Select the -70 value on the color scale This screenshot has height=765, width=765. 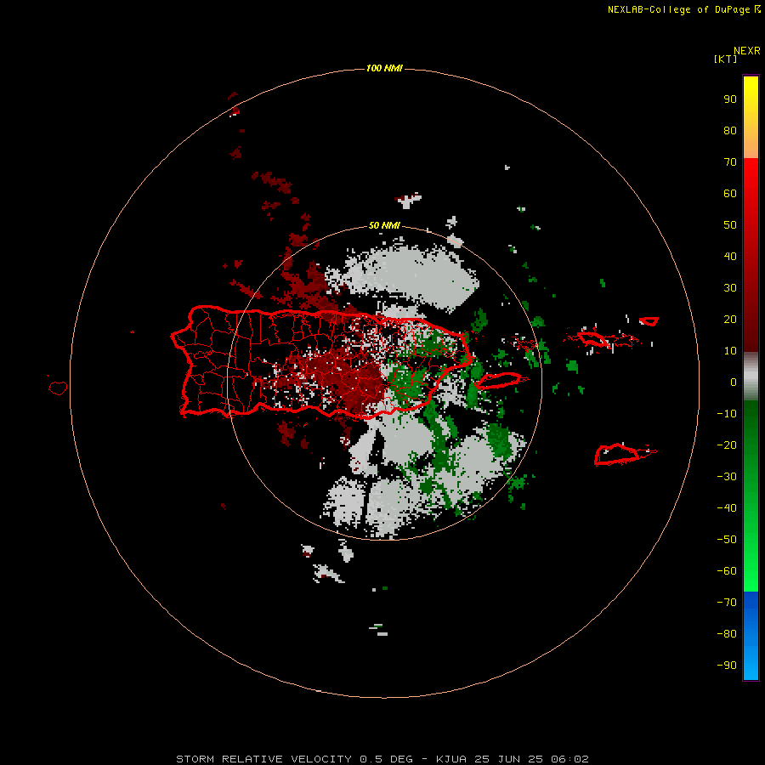(x=727, y=603)
